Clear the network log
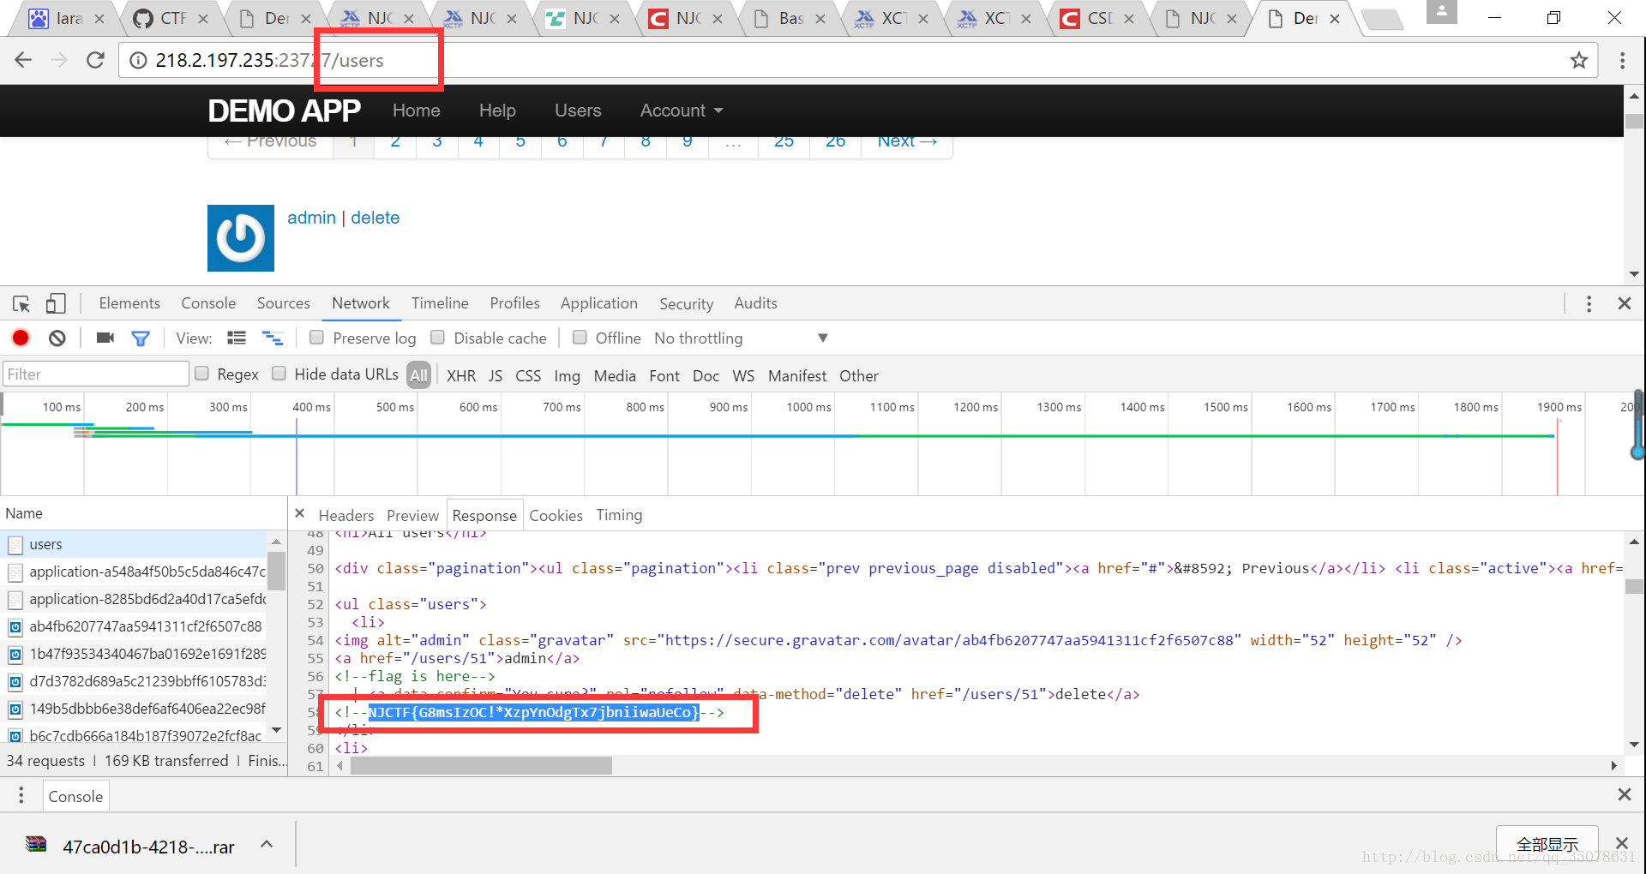Screen dimensions: 1646x874 57,338
